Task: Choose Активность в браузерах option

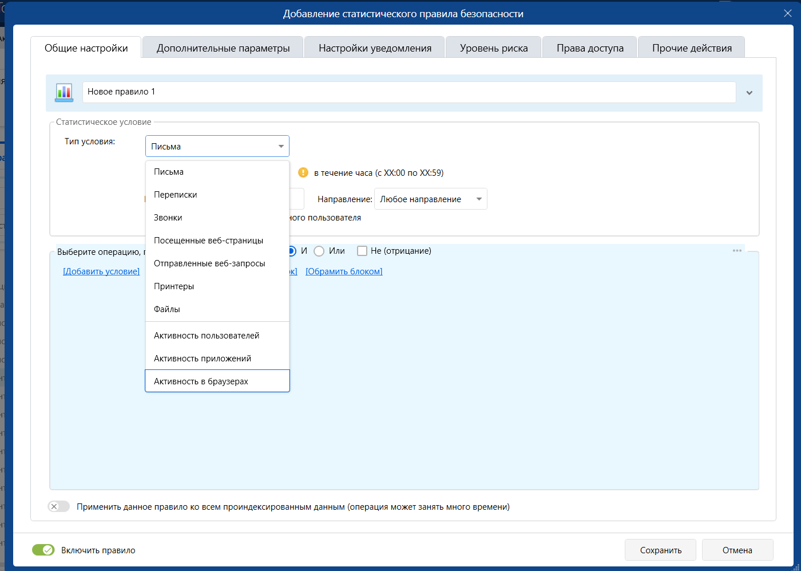Action: [217, 381]
